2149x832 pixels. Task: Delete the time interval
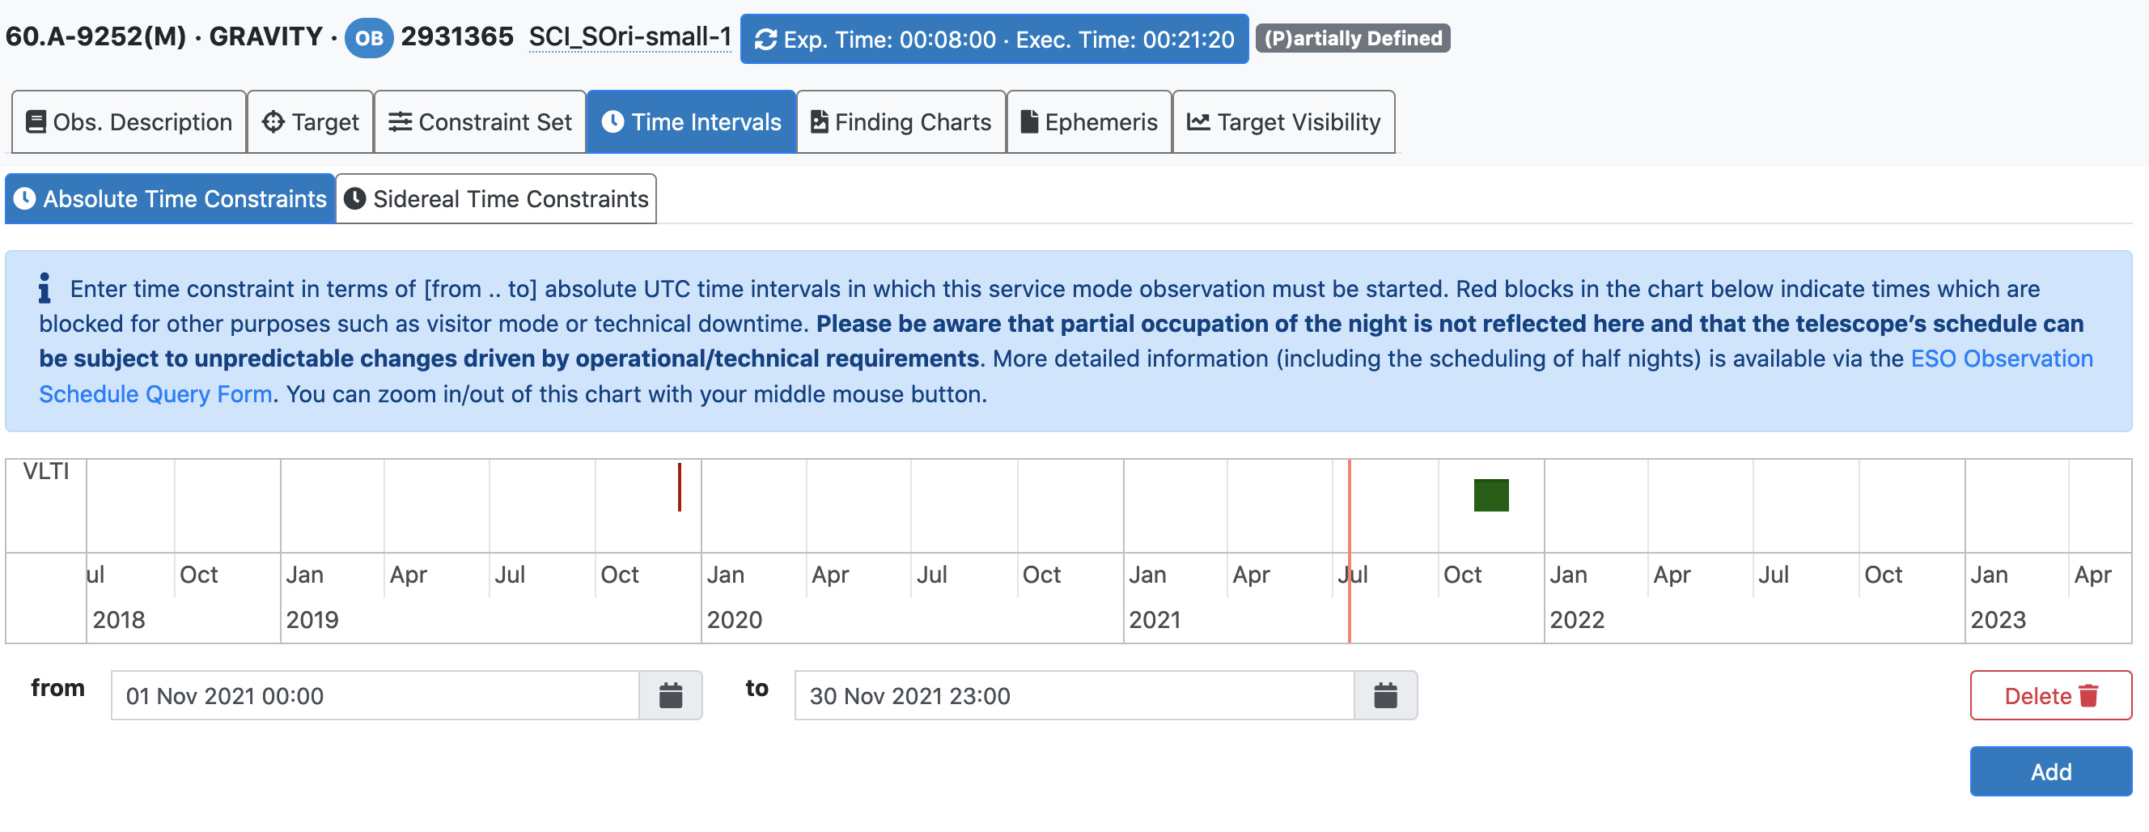pyautogui.click(x=2049, y=695)
